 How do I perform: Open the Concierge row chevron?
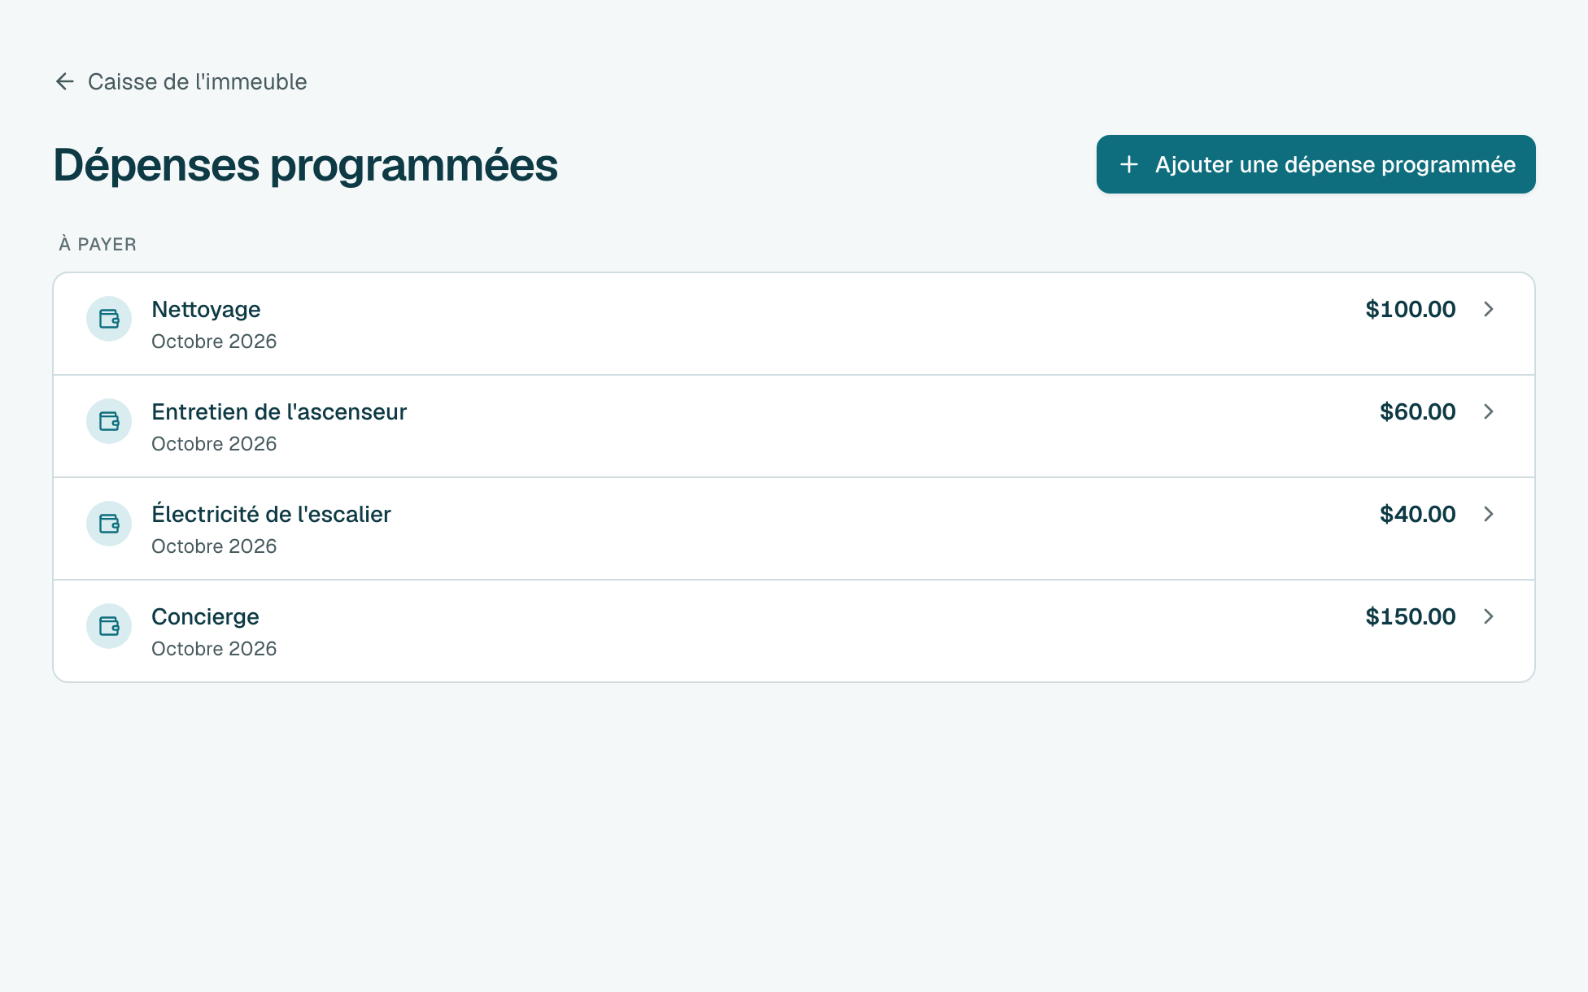(1489, 616)
